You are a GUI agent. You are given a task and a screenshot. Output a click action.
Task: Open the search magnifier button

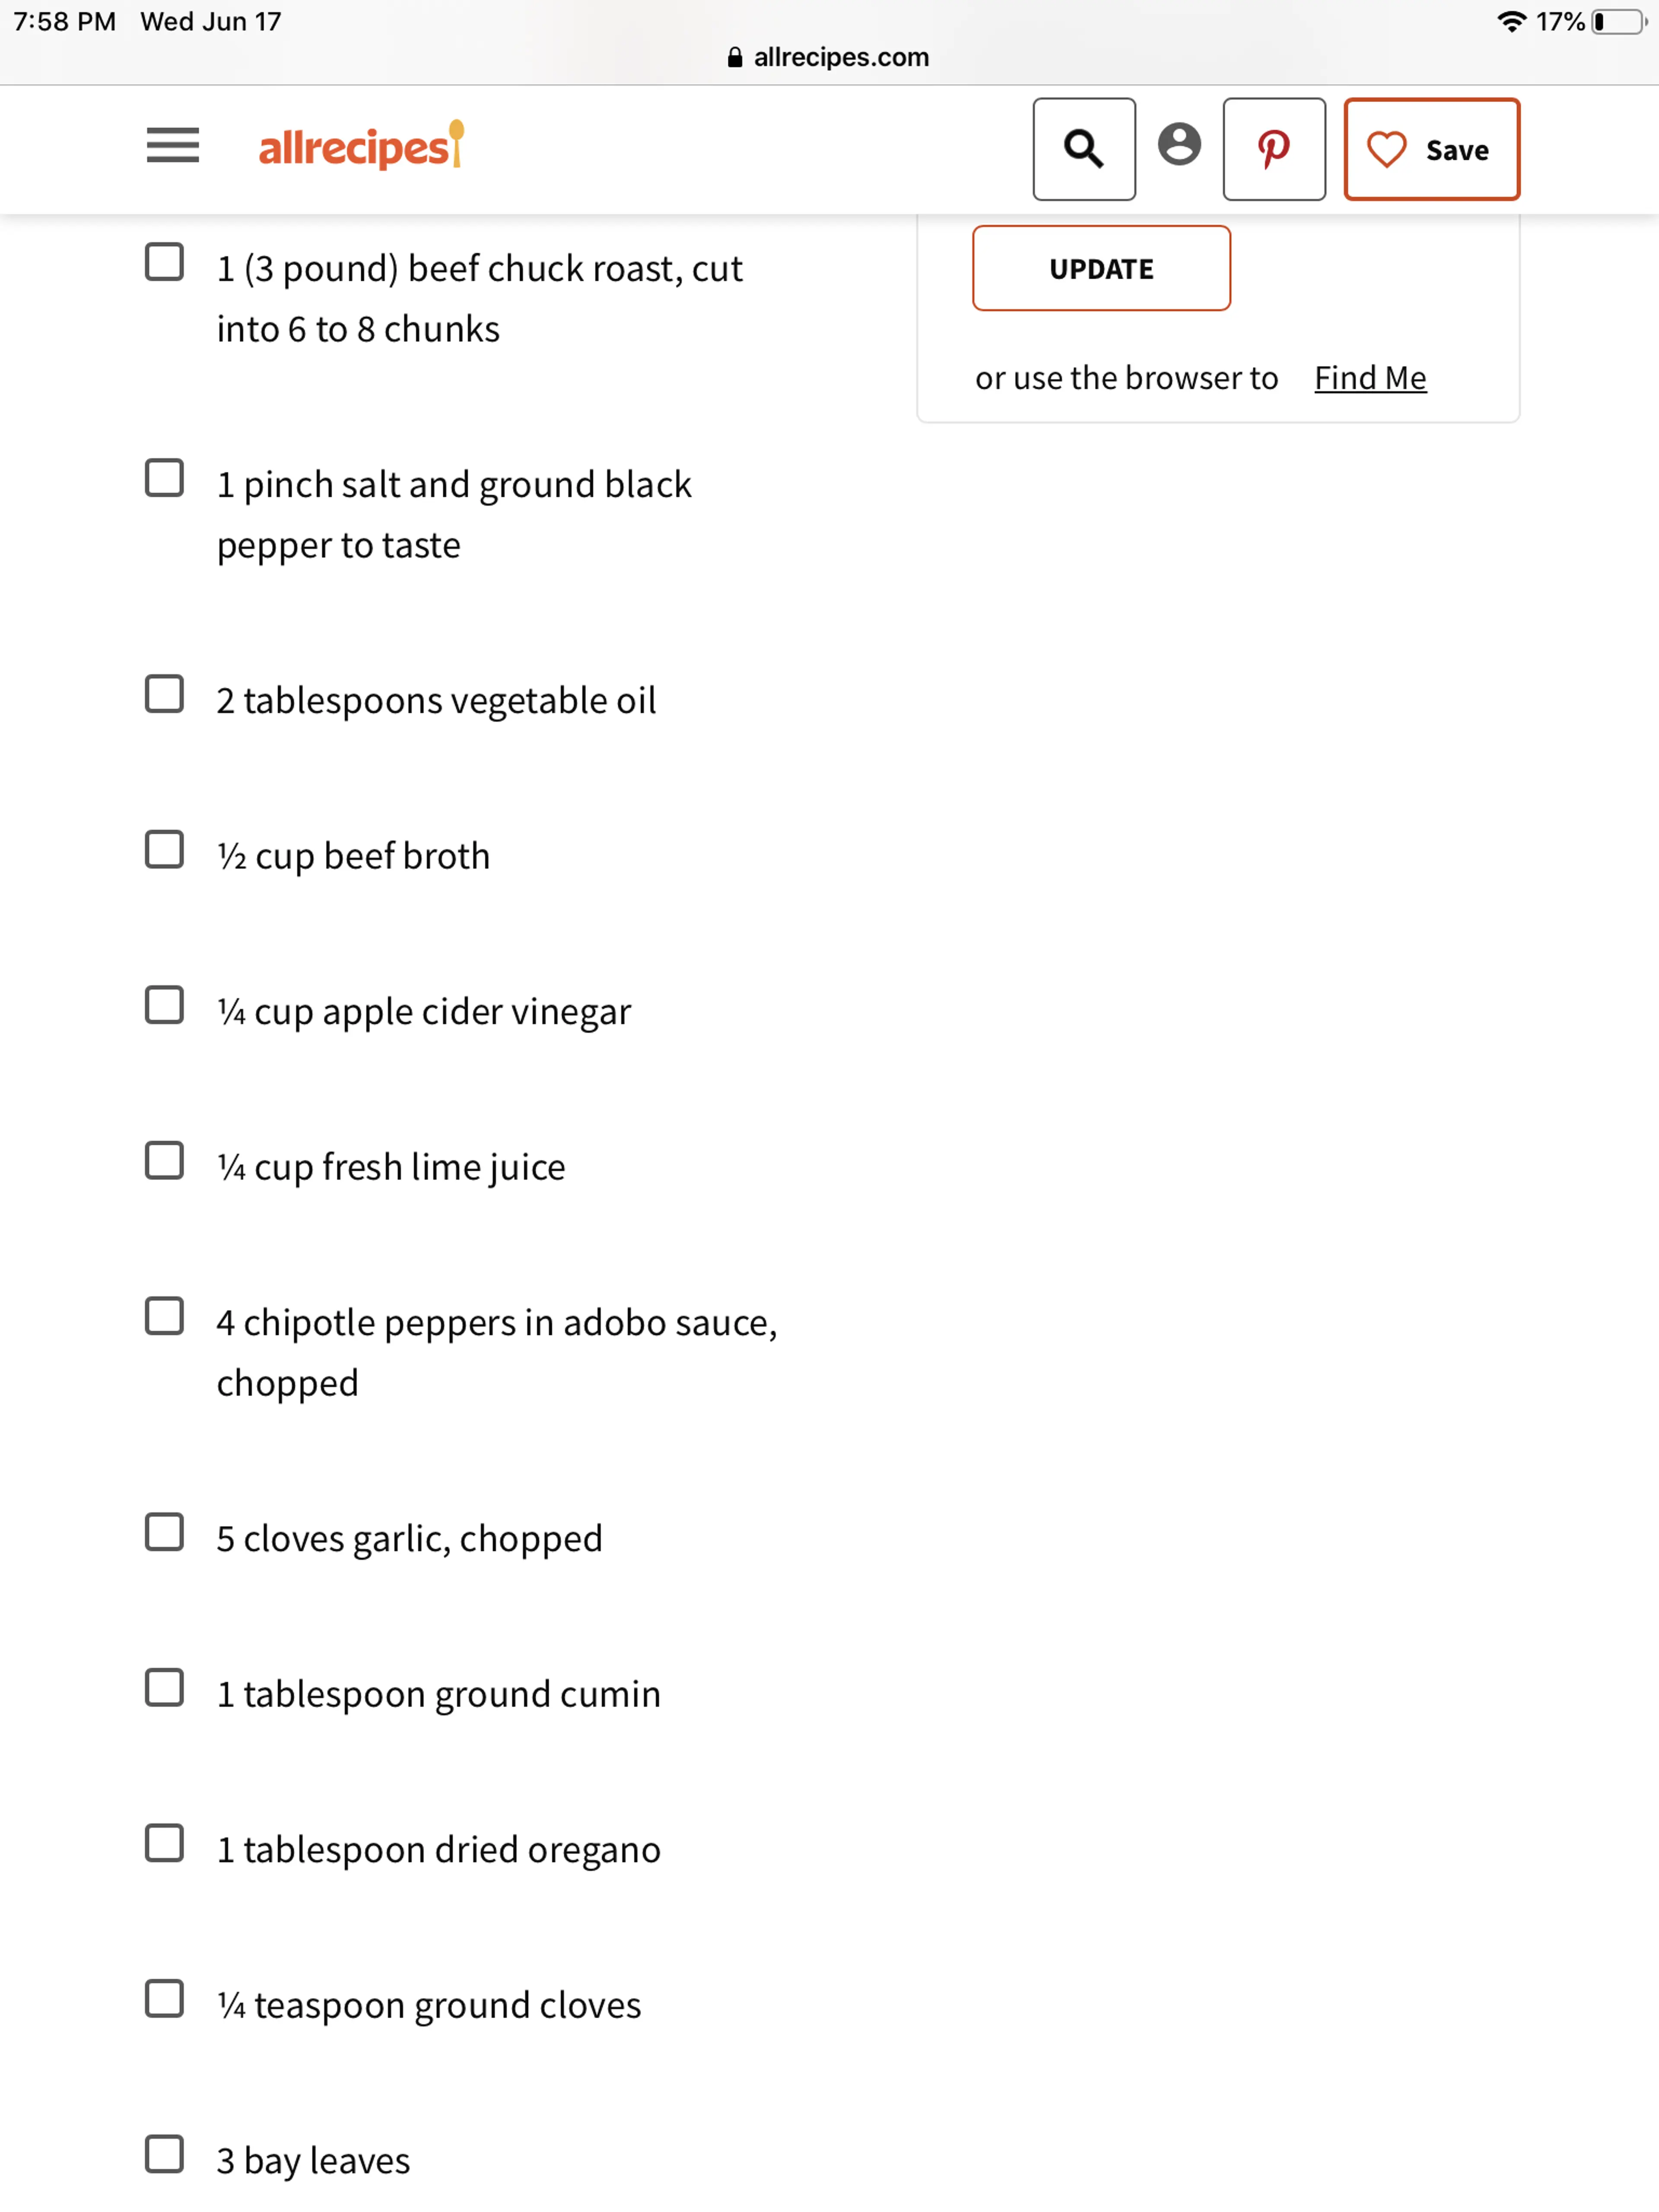pyautogui.click(x=1083, y=149)
